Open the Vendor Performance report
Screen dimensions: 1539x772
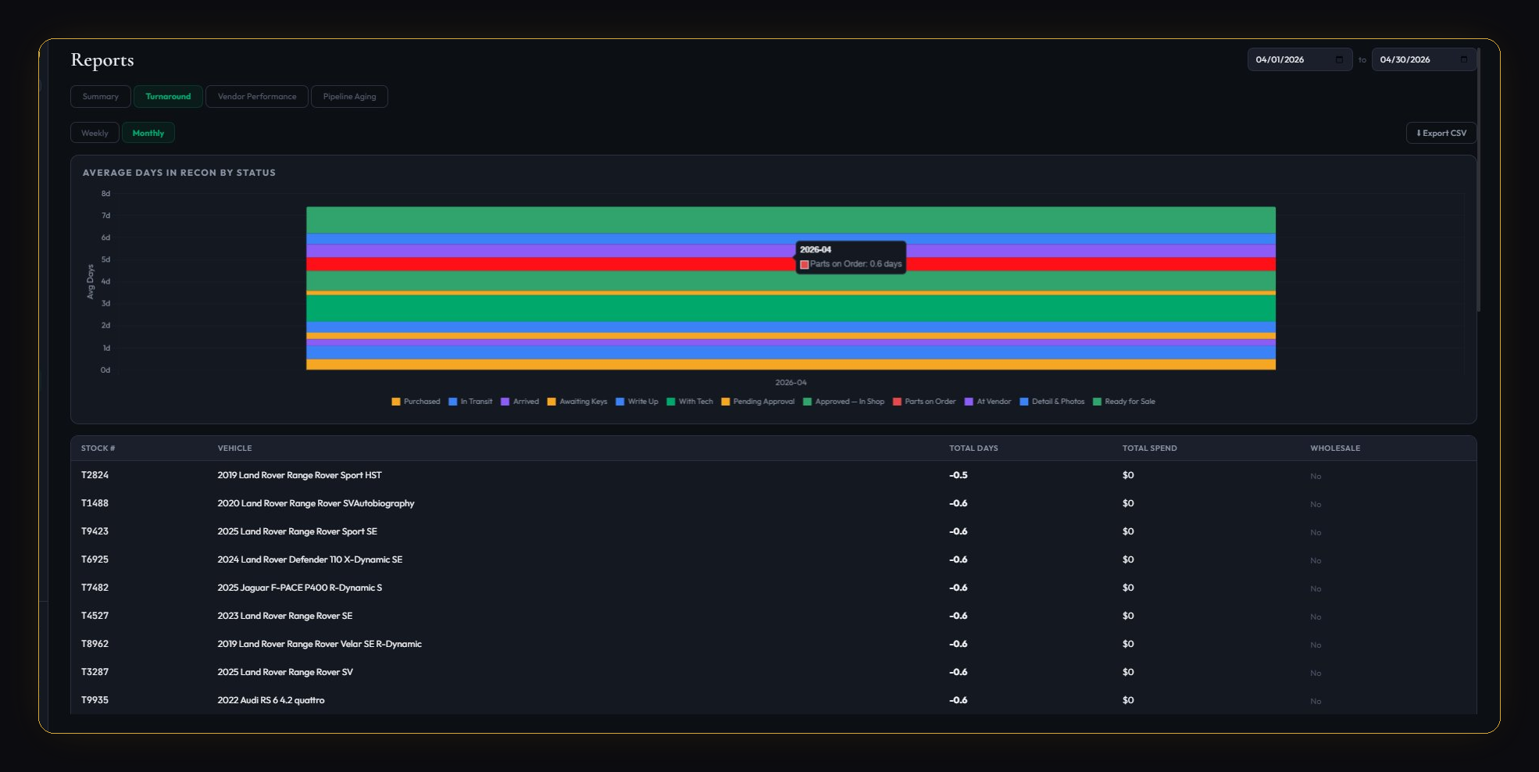pos(256,96)
